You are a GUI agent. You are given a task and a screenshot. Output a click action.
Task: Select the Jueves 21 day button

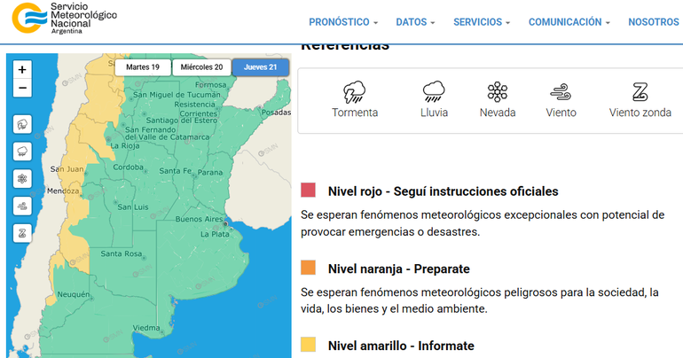pyautogui.click(x=260, y=67)
